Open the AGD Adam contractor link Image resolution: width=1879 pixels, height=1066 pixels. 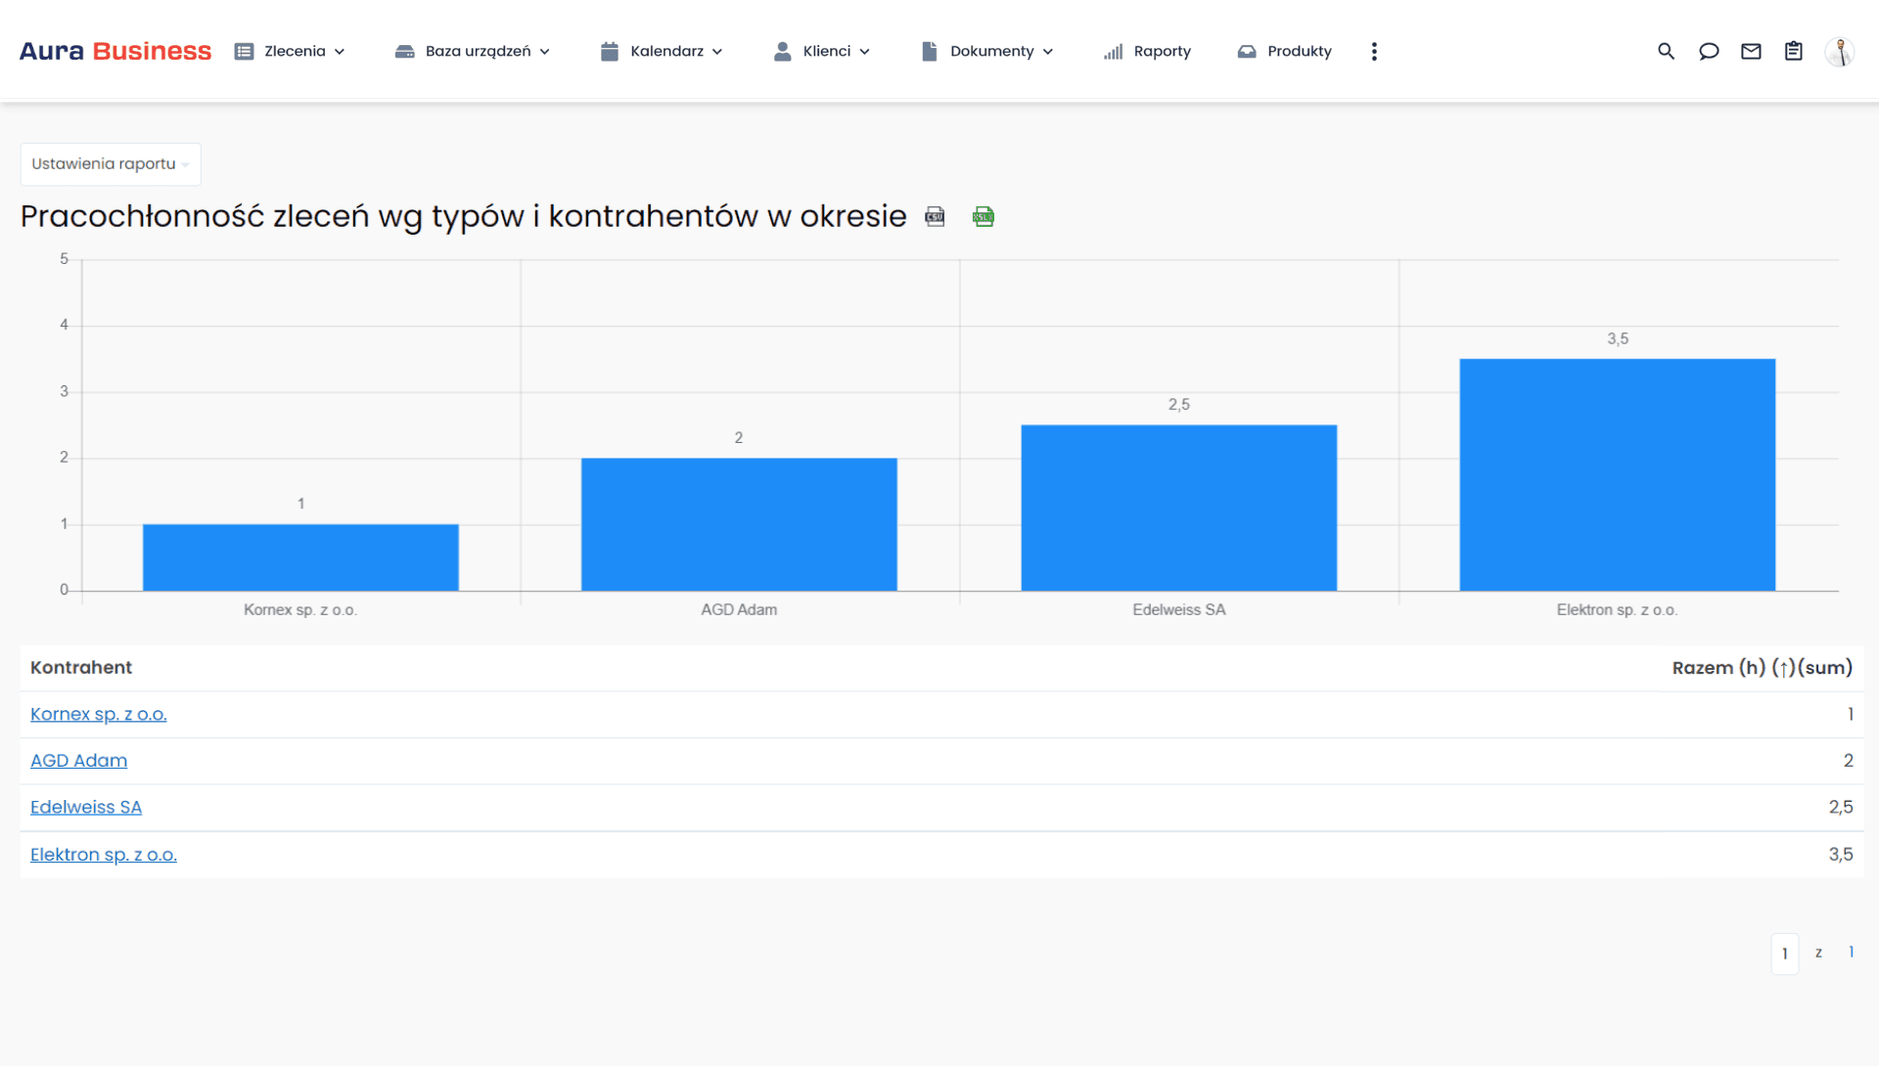(x=78, y=760)
